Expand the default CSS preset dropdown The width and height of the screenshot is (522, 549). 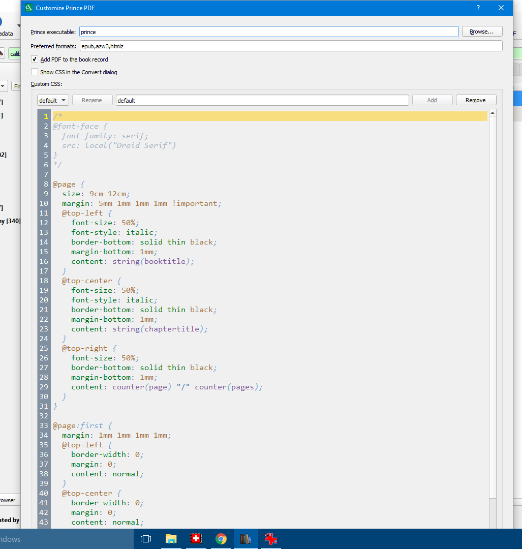(x=53, y=100)
